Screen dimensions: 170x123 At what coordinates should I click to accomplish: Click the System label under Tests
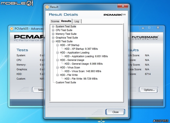[x=21, y=55]
